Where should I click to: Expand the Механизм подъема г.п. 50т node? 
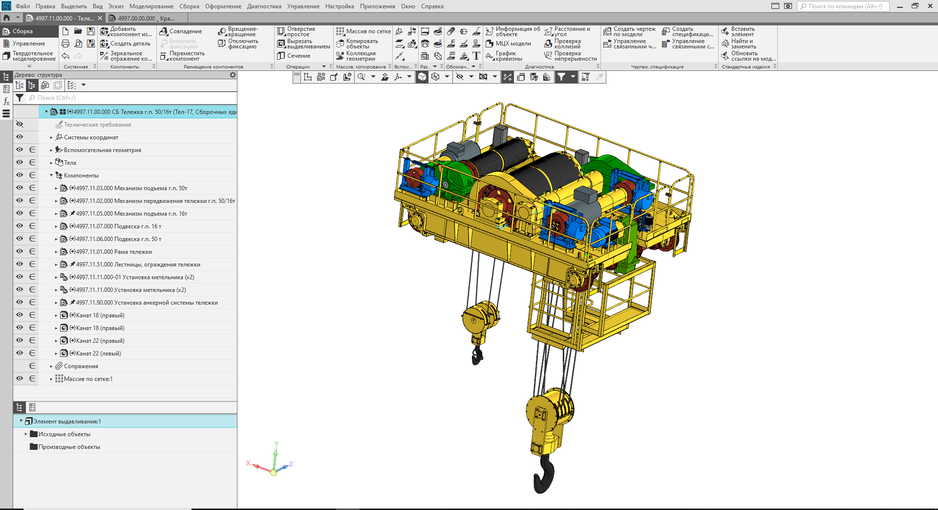coord(56,188)
